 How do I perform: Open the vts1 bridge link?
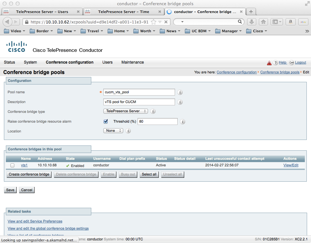pyautogui.click(x=24, y=165)
